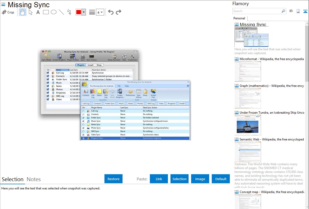Image resolution: width=309 pixels, height=209 pixels.
Task: Click the search magnifier icon
Action: click(283, 11)
